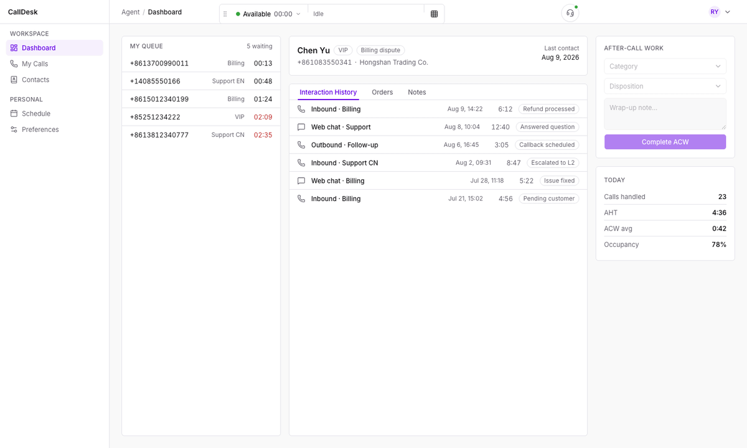Select queue caller +8613700990011
This screenshot has width=747, height=448.
pos(201,63)
